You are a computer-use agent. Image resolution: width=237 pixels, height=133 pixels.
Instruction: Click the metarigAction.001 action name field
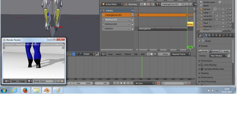pyautogui.click(x=172, y=4)
